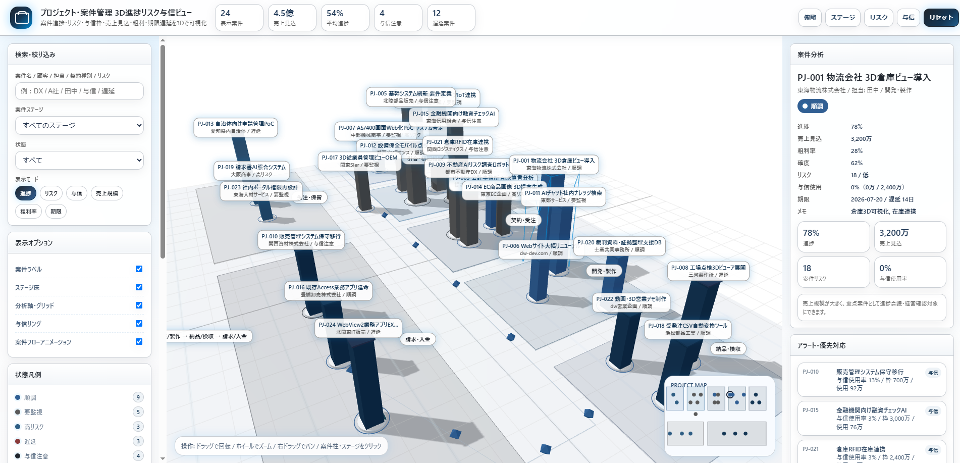Select PJ-001 物流会社 3D倉庫ビュー導入 label in 3D view
Viewport: 960px width, 463px height.
point(554,164)
